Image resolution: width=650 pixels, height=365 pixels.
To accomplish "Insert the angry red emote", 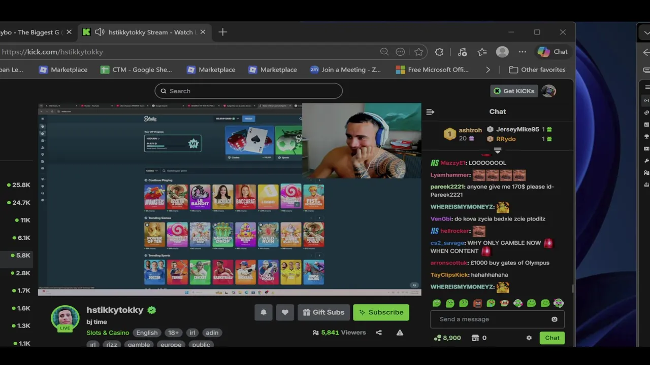I will 477,303.
